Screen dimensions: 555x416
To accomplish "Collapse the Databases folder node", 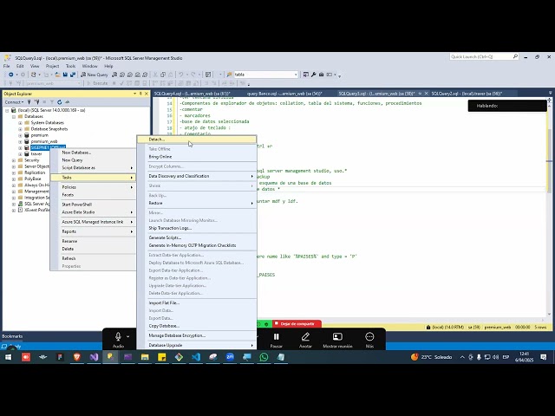I will click(14, 116).
